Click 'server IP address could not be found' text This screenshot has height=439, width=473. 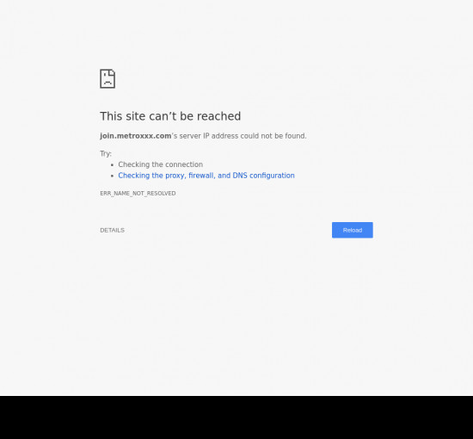(x=243, y=136)
